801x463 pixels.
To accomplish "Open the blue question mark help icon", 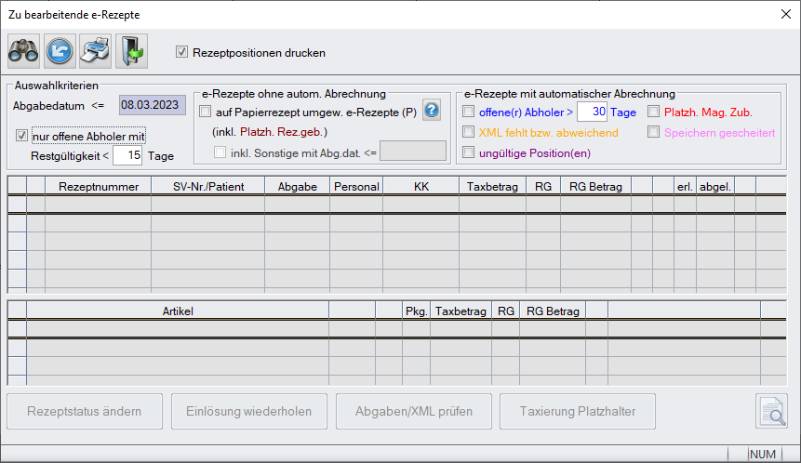I will click(432, 111).
